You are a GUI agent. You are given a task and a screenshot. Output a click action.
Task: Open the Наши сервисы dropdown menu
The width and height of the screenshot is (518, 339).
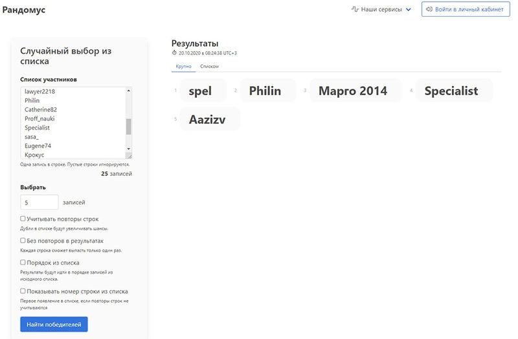[386, 10]
